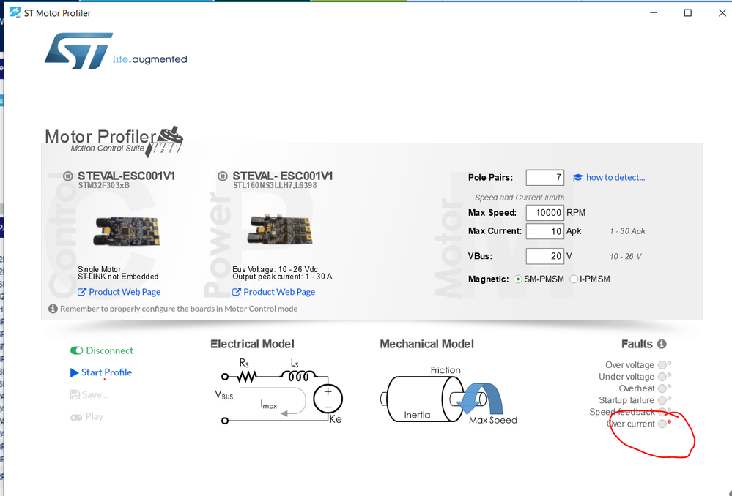Click the Startup failure fault indicator
This screenshot has height=496, width=732.
(x=662, y=400)
